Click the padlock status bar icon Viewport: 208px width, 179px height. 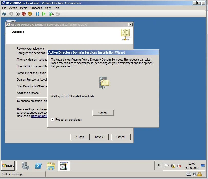tap(200, 174)
